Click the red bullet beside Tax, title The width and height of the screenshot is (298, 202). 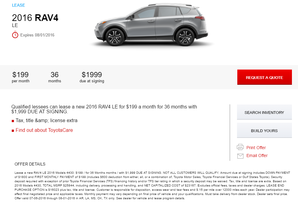13,121
